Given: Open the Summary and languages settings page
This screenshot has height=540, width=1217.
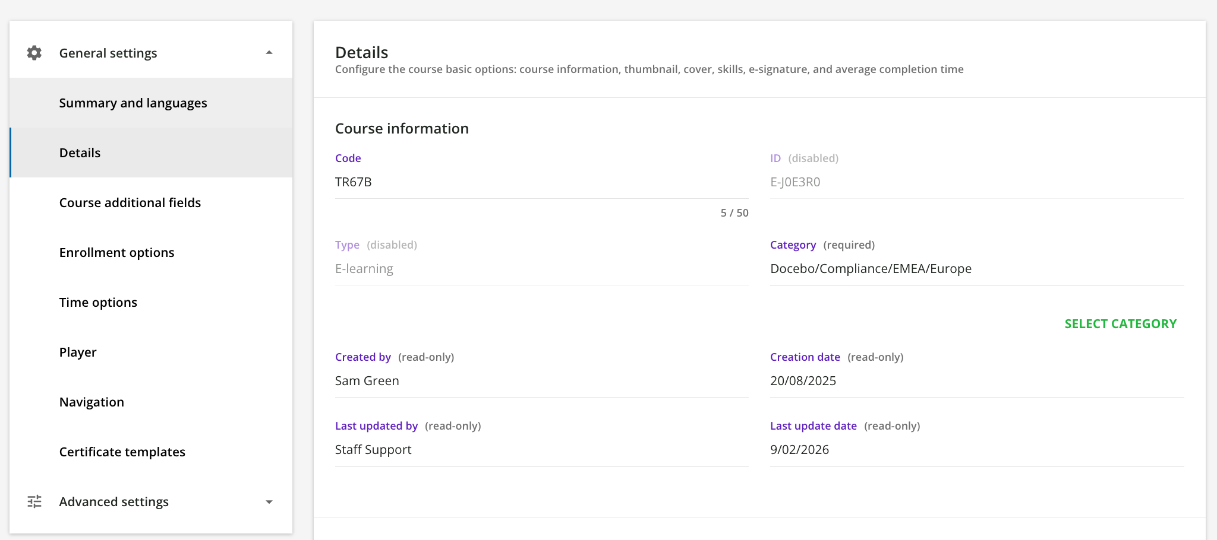Looking at the screenshot, I should pyautogui.click(x=133, y=102).
